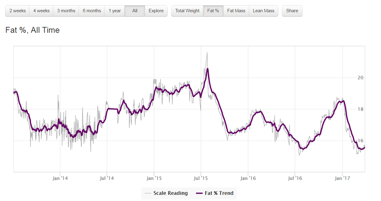This screenshot has height=201, width=381.
Task: Click the Jan '15 x-axis label
Action: pyautogui.click(x=154, y=178)
